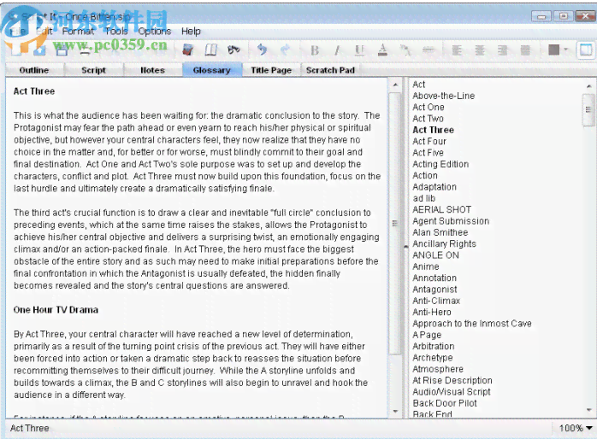Click the definition pane scroll-up arrow
597x439 pixels.
pyautogui.click(x=395, y=85)
